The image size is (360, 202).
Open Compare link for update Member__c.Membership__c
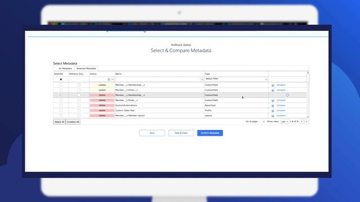pyautogui.click(x=281, y=85)
